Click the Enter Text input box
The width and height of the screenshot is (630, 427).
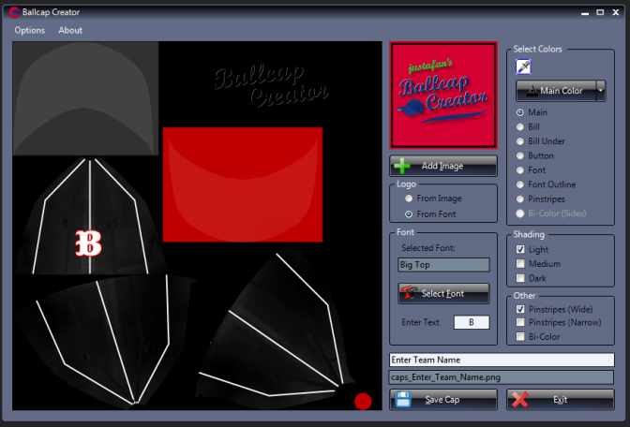472,322
